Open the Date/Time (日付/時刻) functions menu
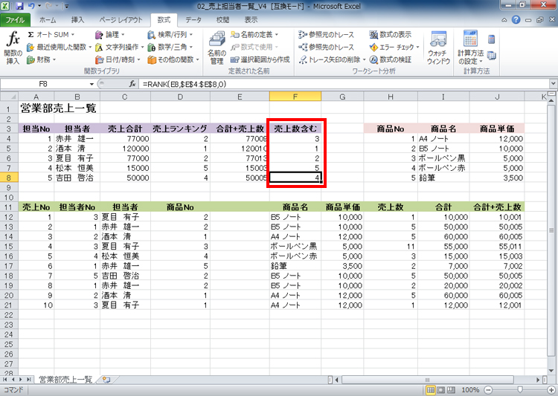The height and width of the screenshot is (396, 558). tap(118, 59)
